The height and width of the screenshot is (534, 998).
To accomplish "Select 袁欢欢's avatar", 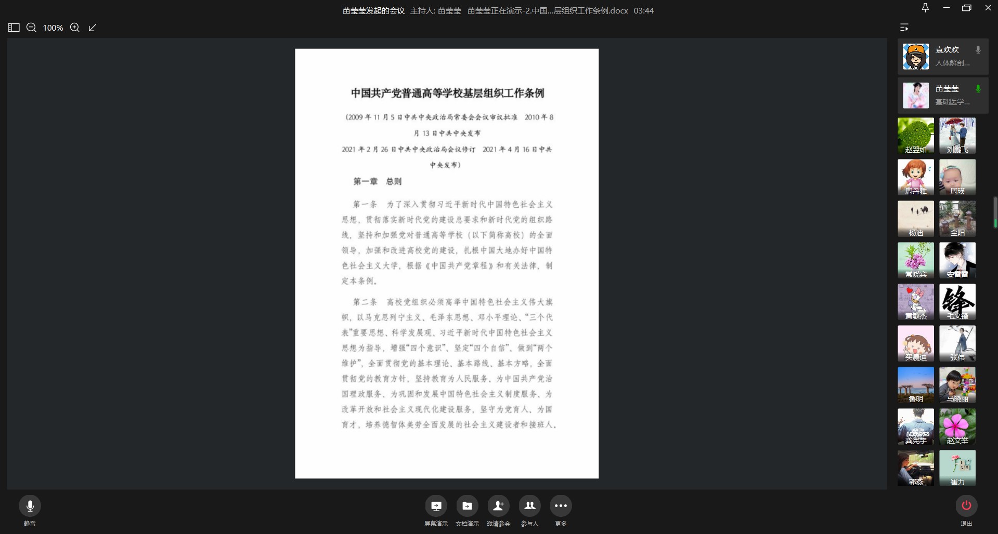I will coord(916,57).
